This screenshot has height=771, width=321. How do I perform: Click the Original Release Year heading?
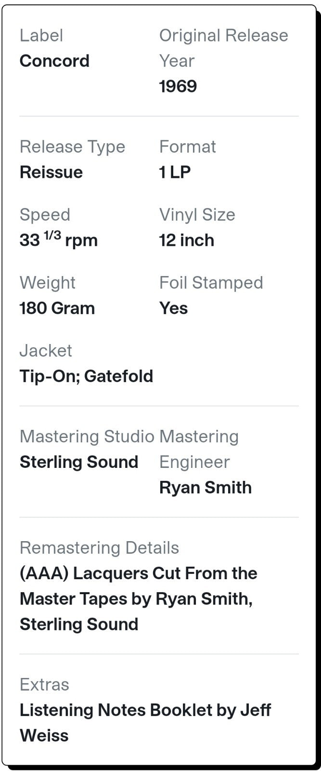coord(223,48)
